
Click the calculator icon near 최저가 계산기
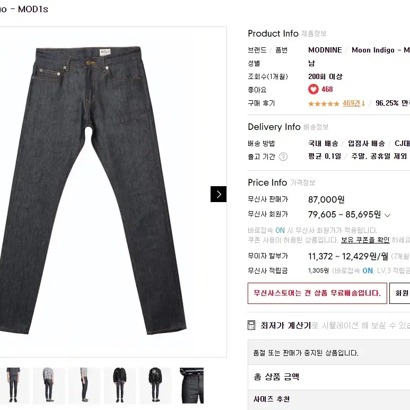coord(251,325)
